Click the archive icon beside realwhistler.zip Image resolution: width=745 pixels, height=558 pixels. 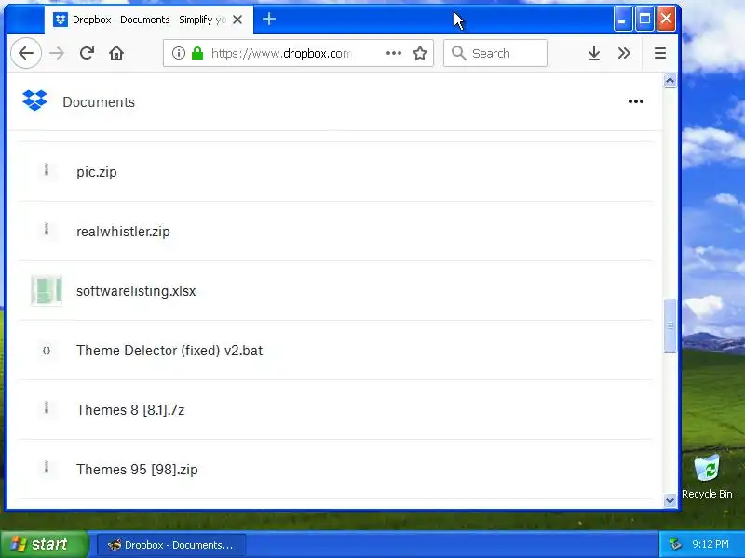(x=46, y=229)
